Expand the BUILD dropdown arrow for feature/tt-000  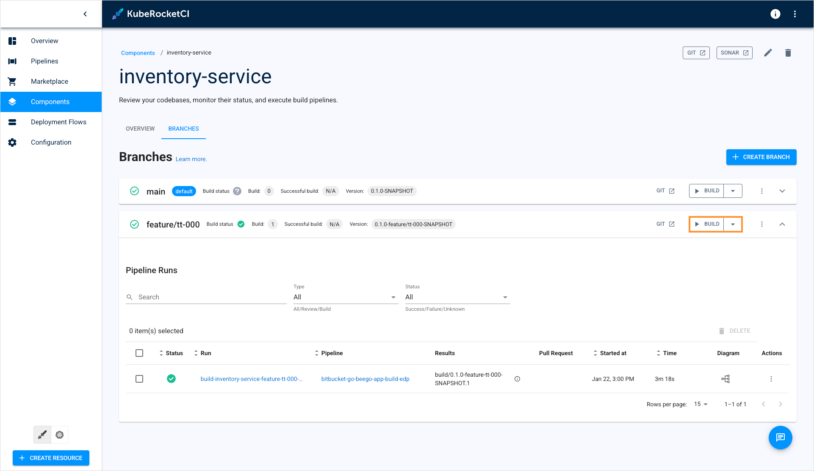734,224
